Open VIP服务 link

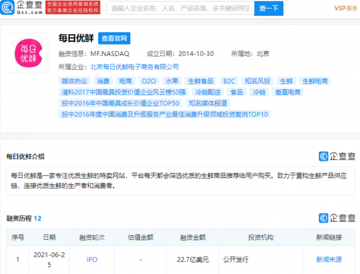[346, 8]
